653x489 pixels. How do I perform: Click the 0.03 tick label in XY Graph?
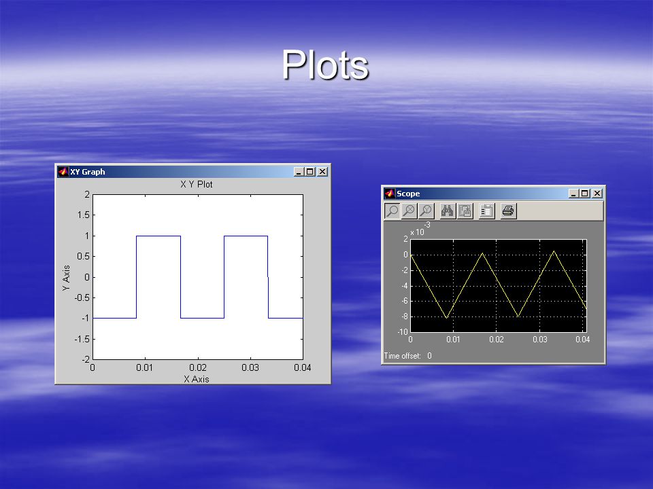point(250,367)
